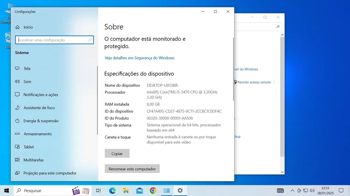
Task: Select the Tablet icon in sidebar
Action: (17, 147)
